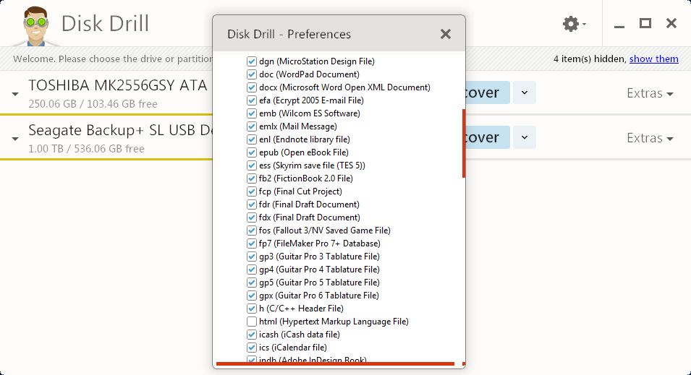The image size is (691, 375).
Task: Open the settings gear menu
Action: (x=574, y=23)
